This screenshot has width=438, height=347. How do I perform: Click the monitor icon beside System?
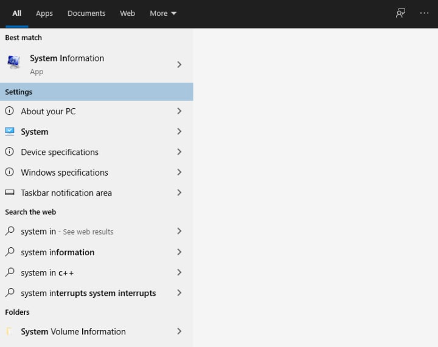10,131
